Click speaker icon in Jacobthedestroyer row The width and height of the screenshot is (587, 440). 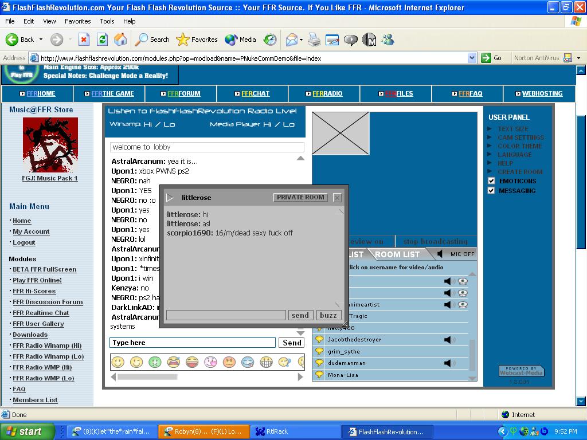point(449,339)
